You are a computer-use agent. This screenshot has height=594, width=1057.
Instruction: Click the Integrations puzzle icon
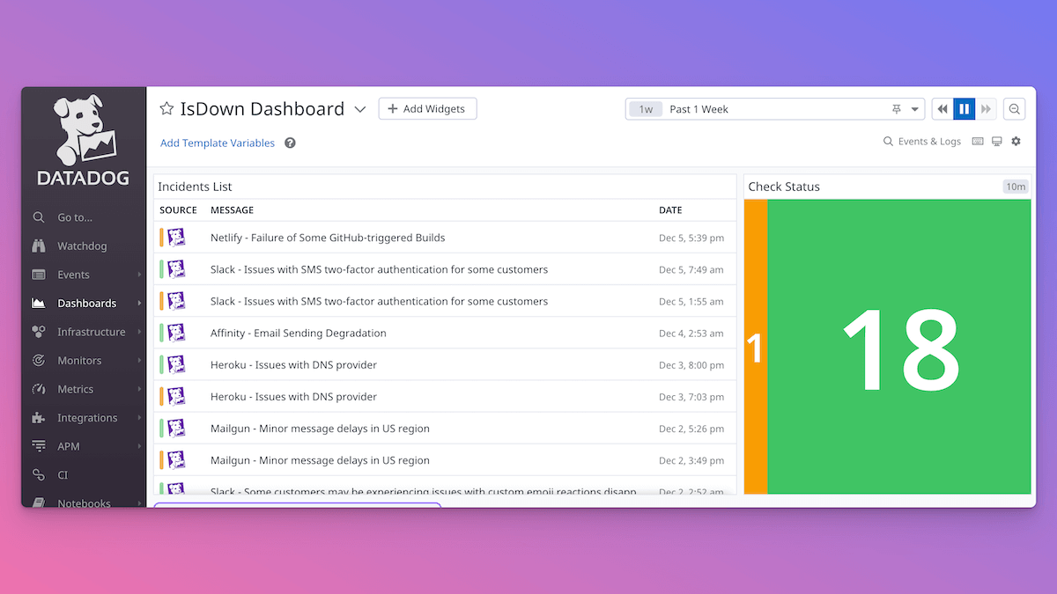39,418
